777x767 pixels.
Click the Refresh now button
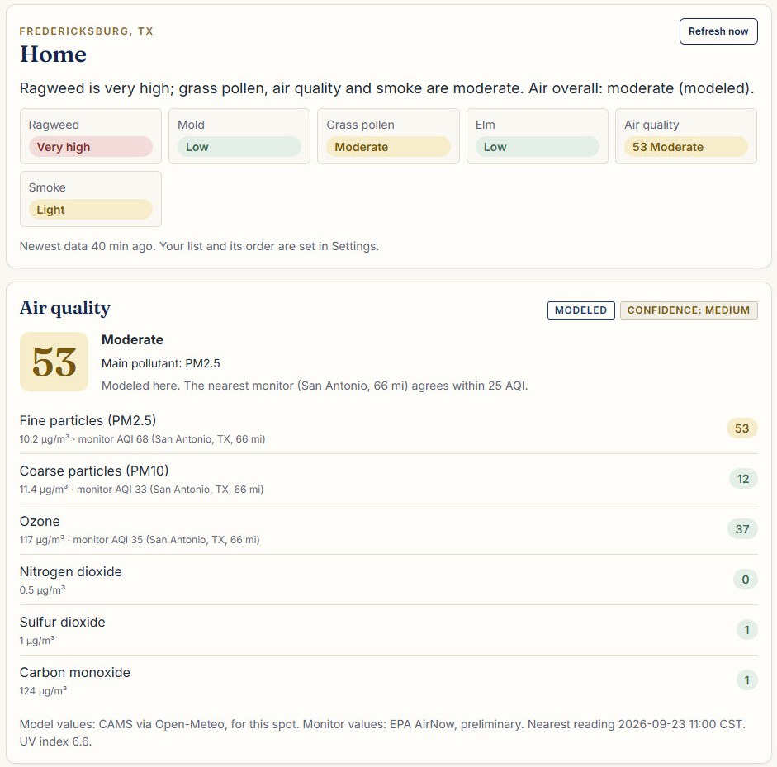pyautogui.click(x=718, y=31)
